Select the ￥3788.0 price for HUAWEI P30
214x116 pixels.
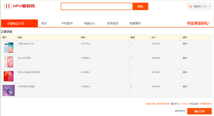[x=86, y=72]
